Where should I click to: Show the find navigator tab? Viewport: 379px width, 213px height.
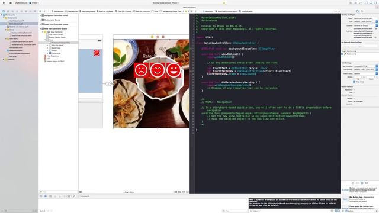12,11
